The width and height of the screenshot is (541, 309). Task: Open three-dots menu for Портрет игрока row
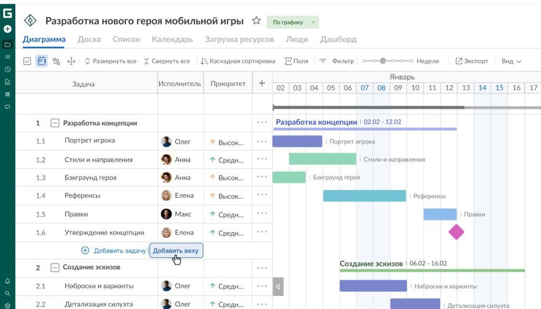click(262, 142)
